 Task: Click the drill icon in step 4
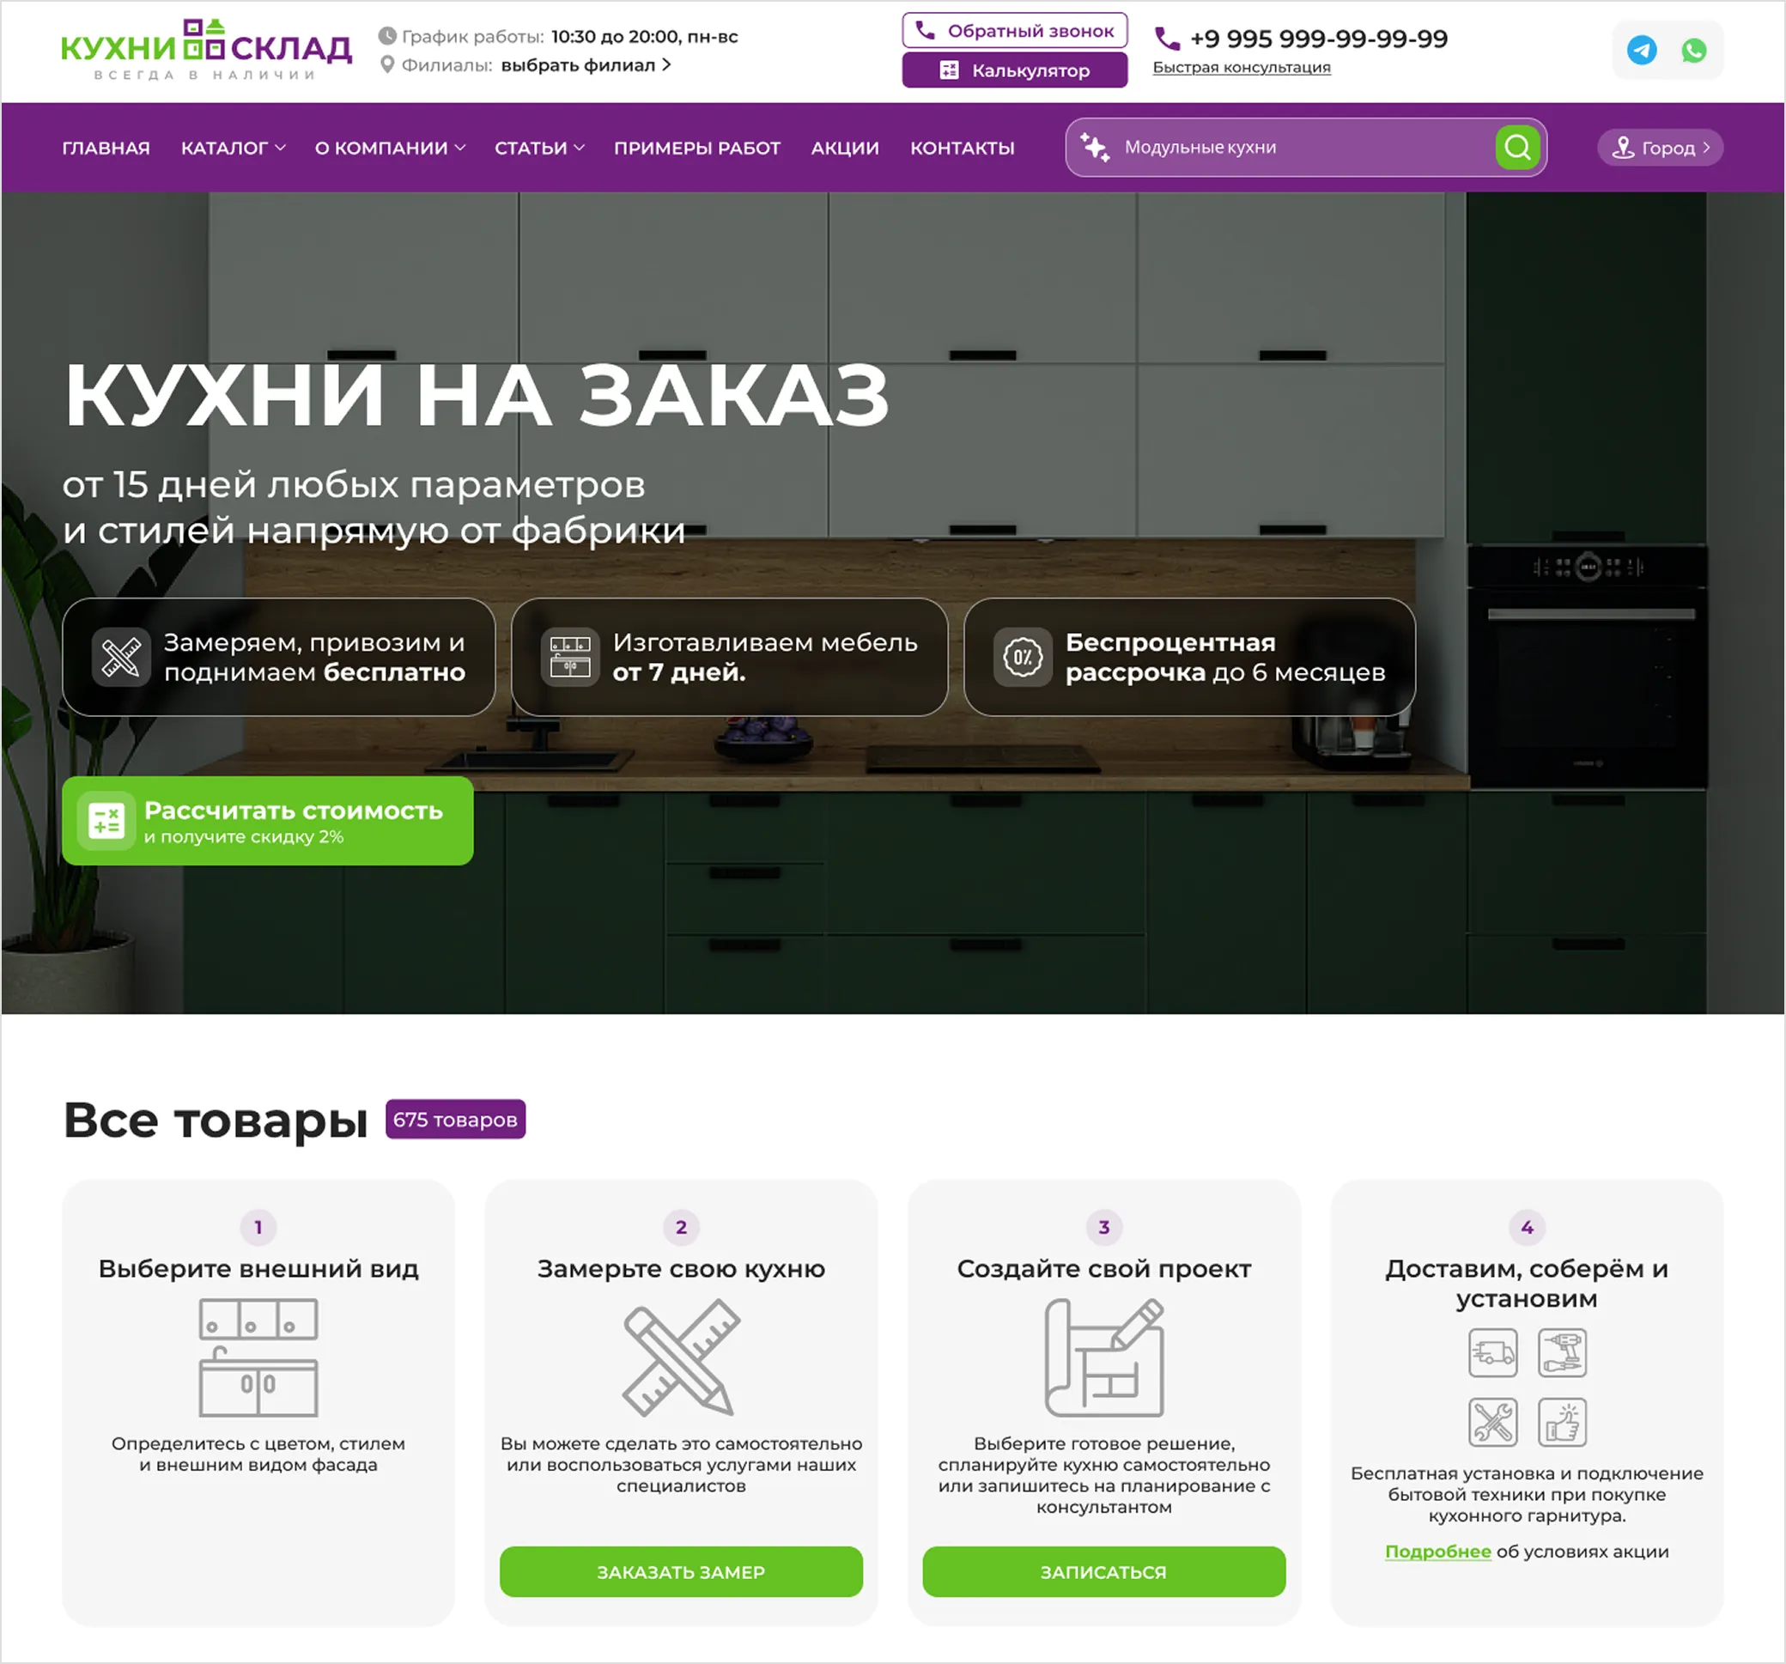click(x=1562, y=1353)
